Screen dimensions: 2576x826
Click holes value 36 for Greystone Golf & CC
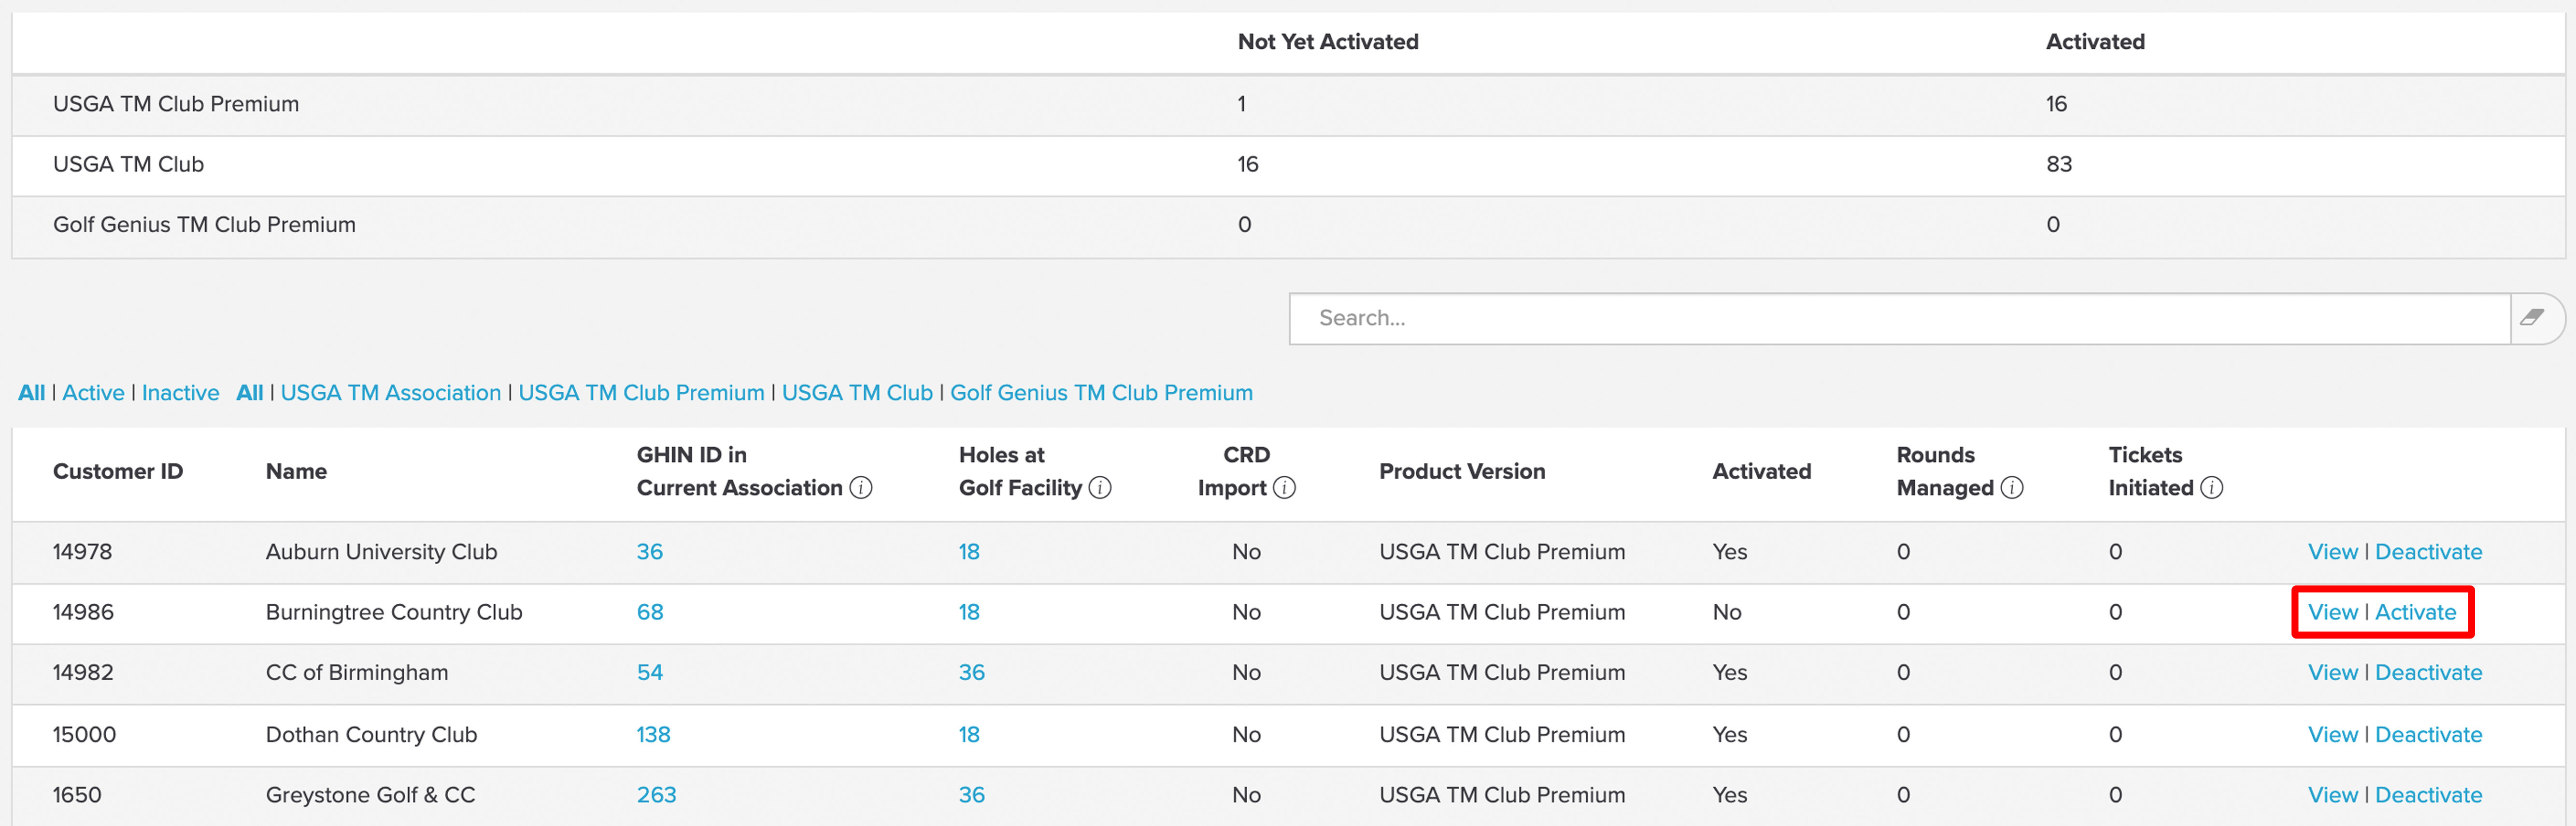(x=972, y=795)
